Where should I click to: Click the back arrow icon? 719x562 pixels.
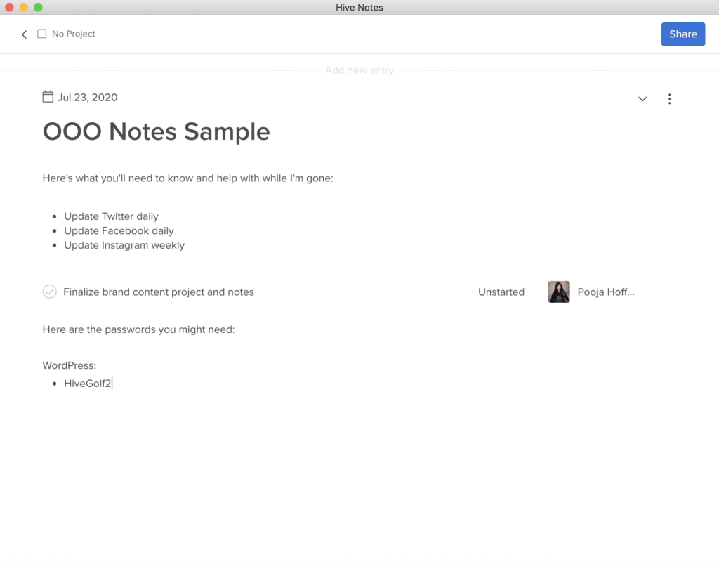(24, 34)
